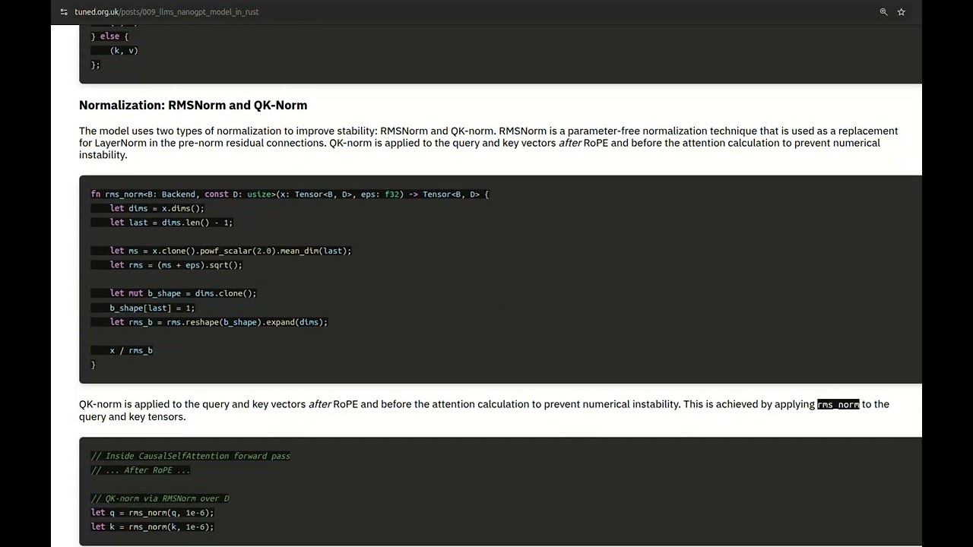Open the site information icon beside the URL
The image size is (973, 547).
65,12
